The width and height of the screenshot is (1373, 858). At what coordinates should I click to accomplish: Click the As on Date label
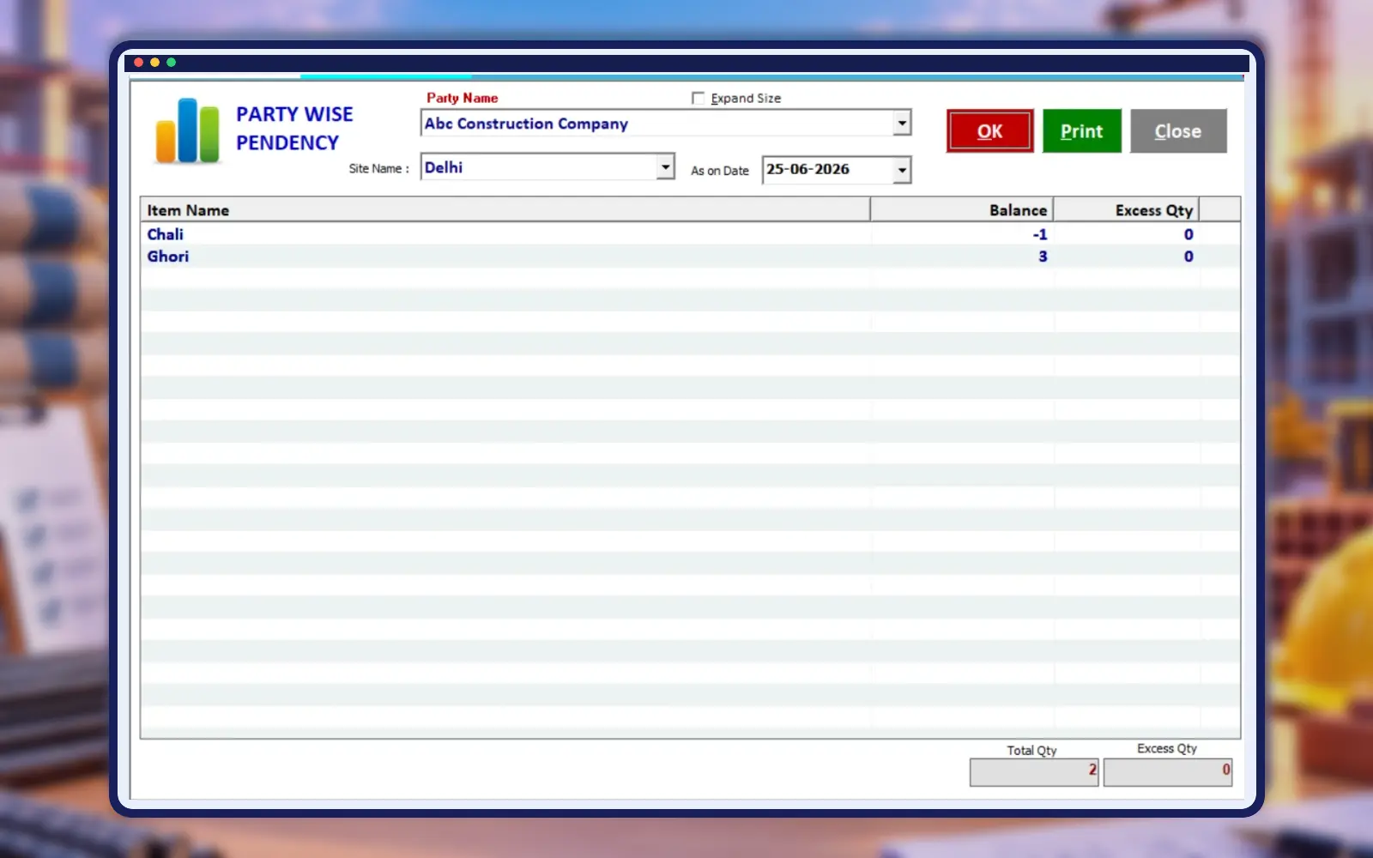click(x=720, y=171)
